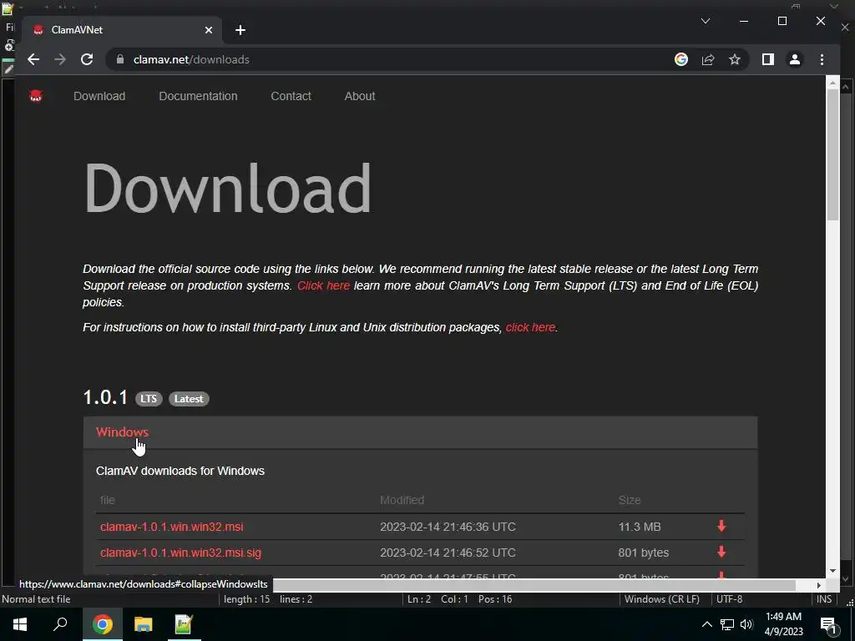Click Windows (CR LF) in Notepad++ status bar
Screen dimensions: 855x641
661,599
